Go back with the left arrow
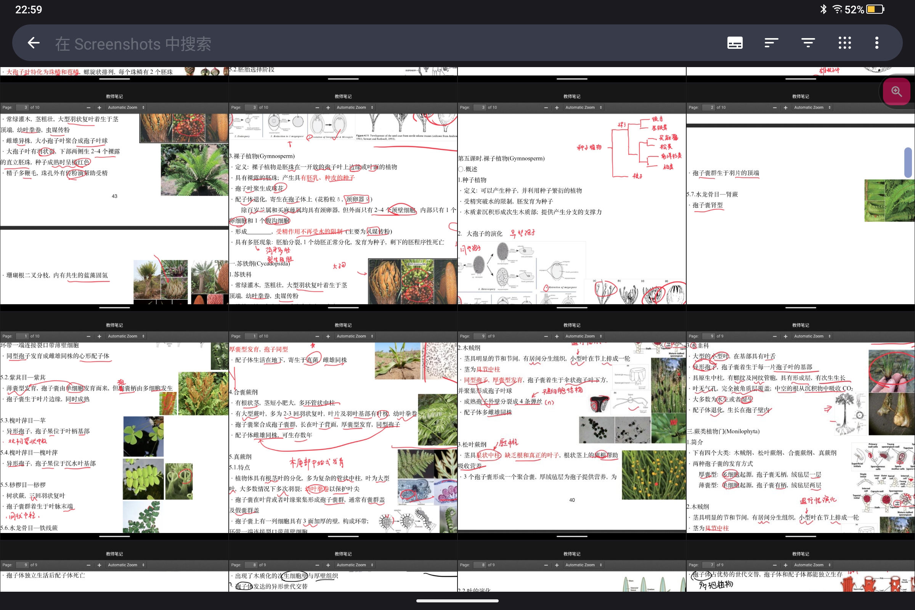 [34, 43]
